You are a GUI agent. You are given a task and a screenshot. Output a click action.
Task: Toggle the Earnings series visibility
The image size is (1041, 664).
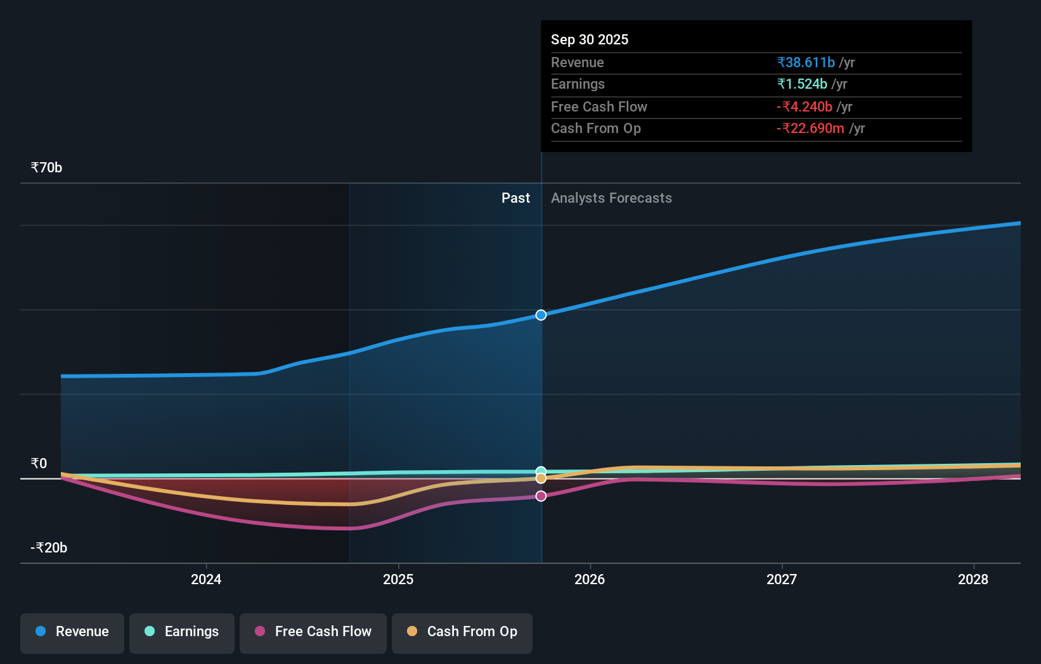pyautogui.click(x=182, y=632)
